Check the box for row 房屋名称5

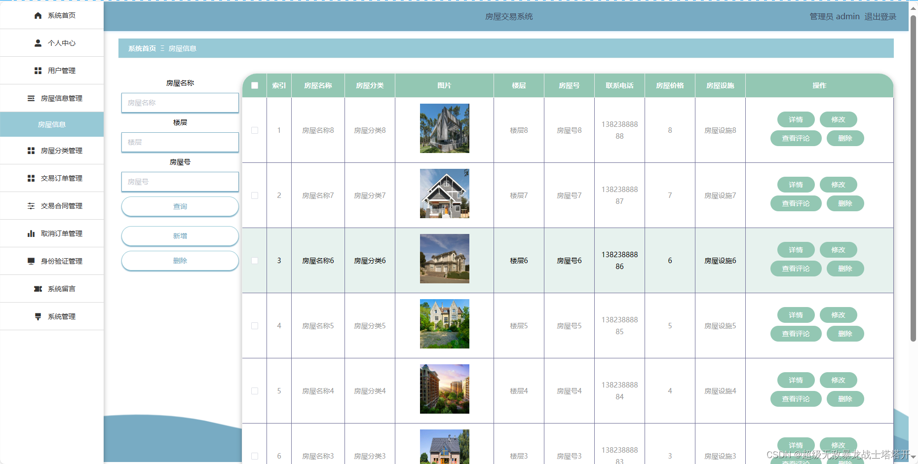coord(255,326)
